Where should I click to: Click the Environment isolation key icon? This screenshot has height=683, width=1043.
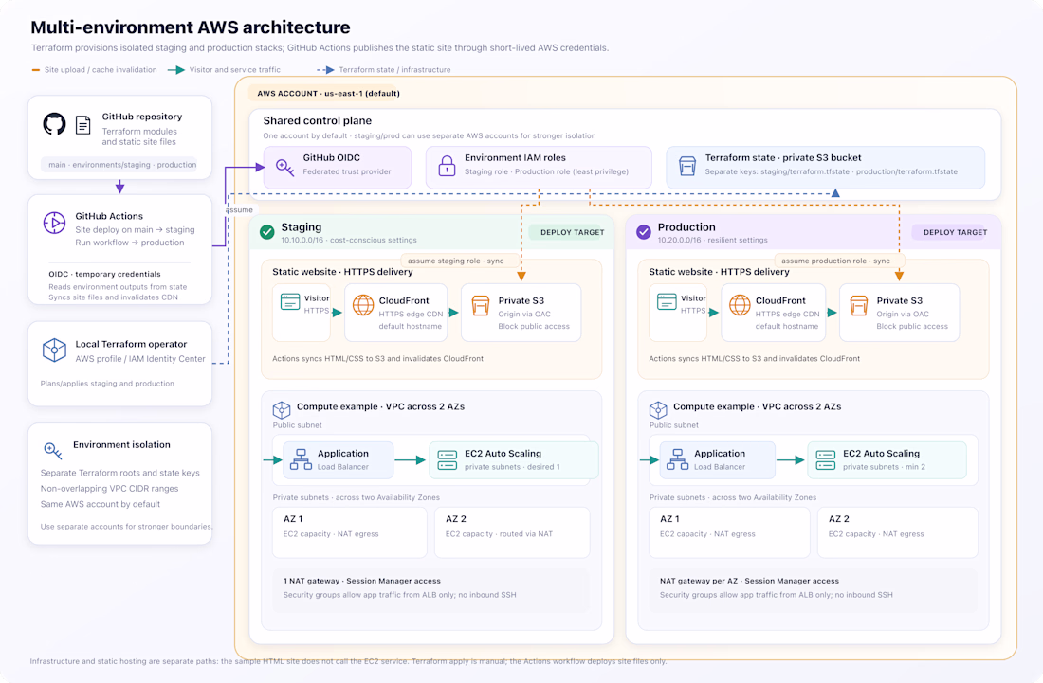[52, 451]
